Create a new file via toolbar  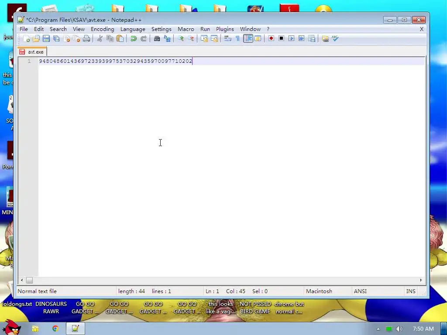click(26, 38)
